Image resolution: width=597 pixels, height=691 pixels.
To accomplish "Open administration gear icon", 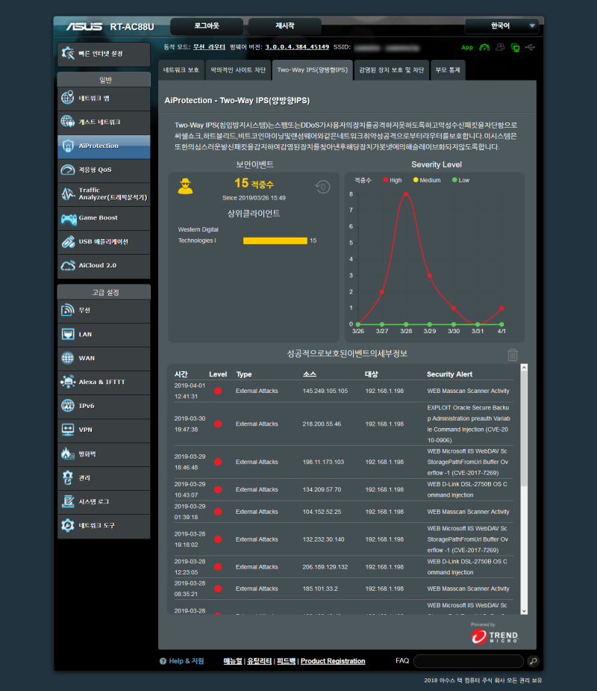I will (x=67, y=477).
